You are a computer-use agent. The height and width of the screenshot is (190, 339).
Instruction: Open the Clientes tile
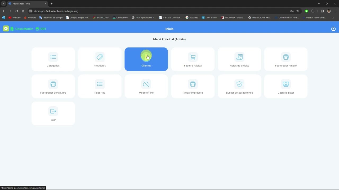tap(146, 59)
